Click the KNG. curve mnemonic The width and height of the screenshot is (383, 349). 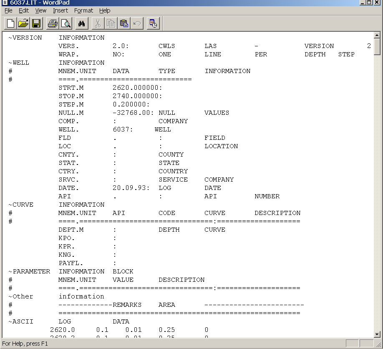coord(67,255)
